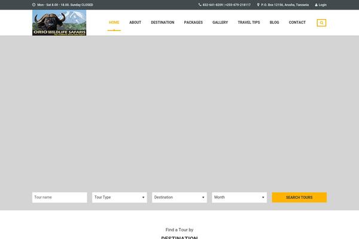Screen dimensions: 359x239
Task: Click the Search Tours button
Action: click(299, 197)
